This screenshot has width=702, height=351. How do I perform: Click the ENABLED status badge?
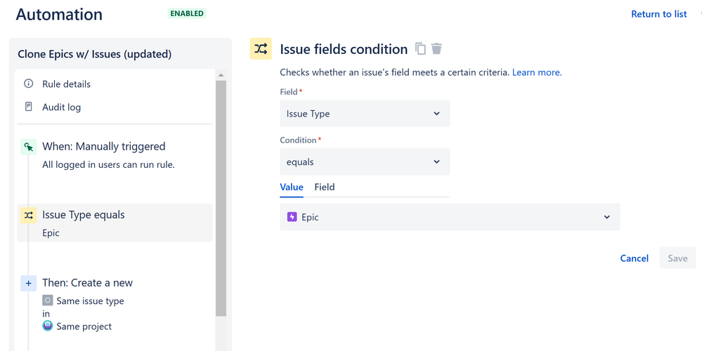pos(187,13)
